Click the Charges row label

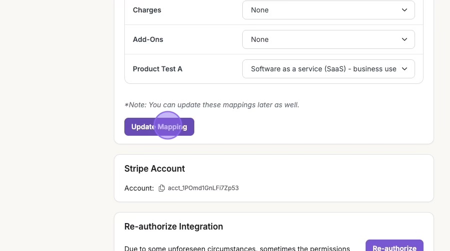pos(147,10)
